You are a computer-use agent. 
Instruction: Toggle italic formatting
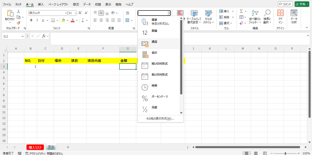pos(37,20)
